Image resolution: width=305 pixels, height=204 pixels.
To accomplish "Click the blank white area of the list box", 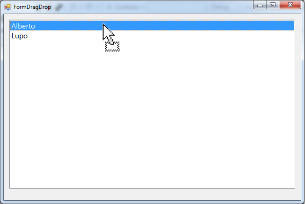I will point(152,114).
